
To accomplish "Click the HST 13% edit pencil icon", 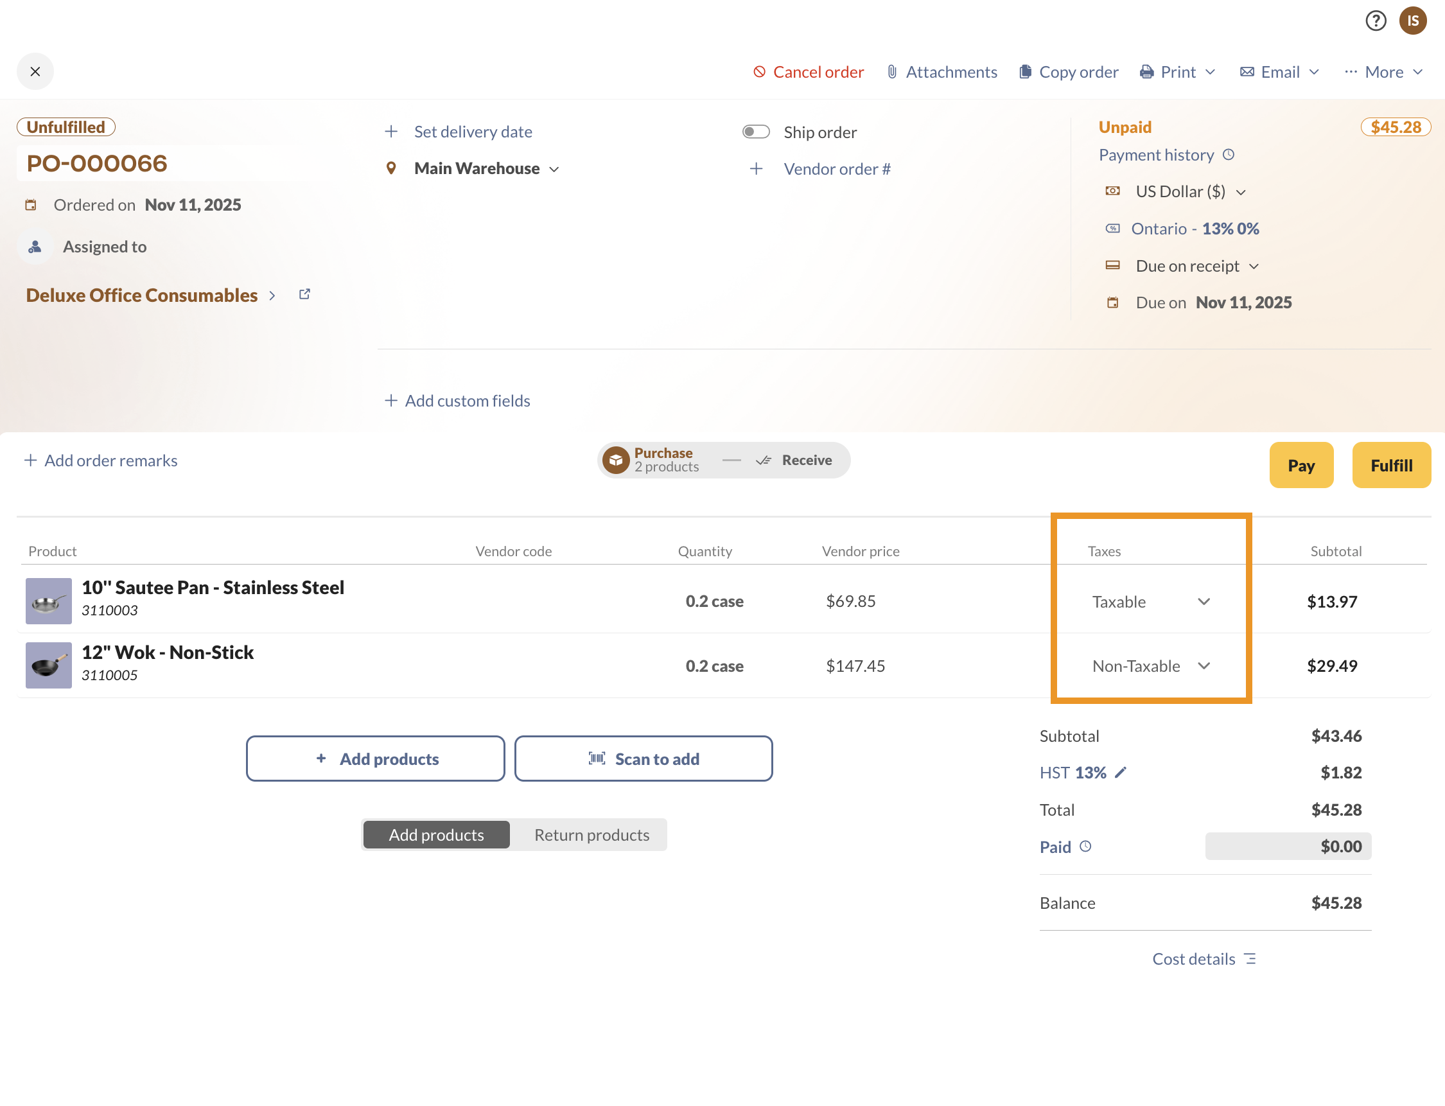I will pyautogui.click(x=1121, y=772).
